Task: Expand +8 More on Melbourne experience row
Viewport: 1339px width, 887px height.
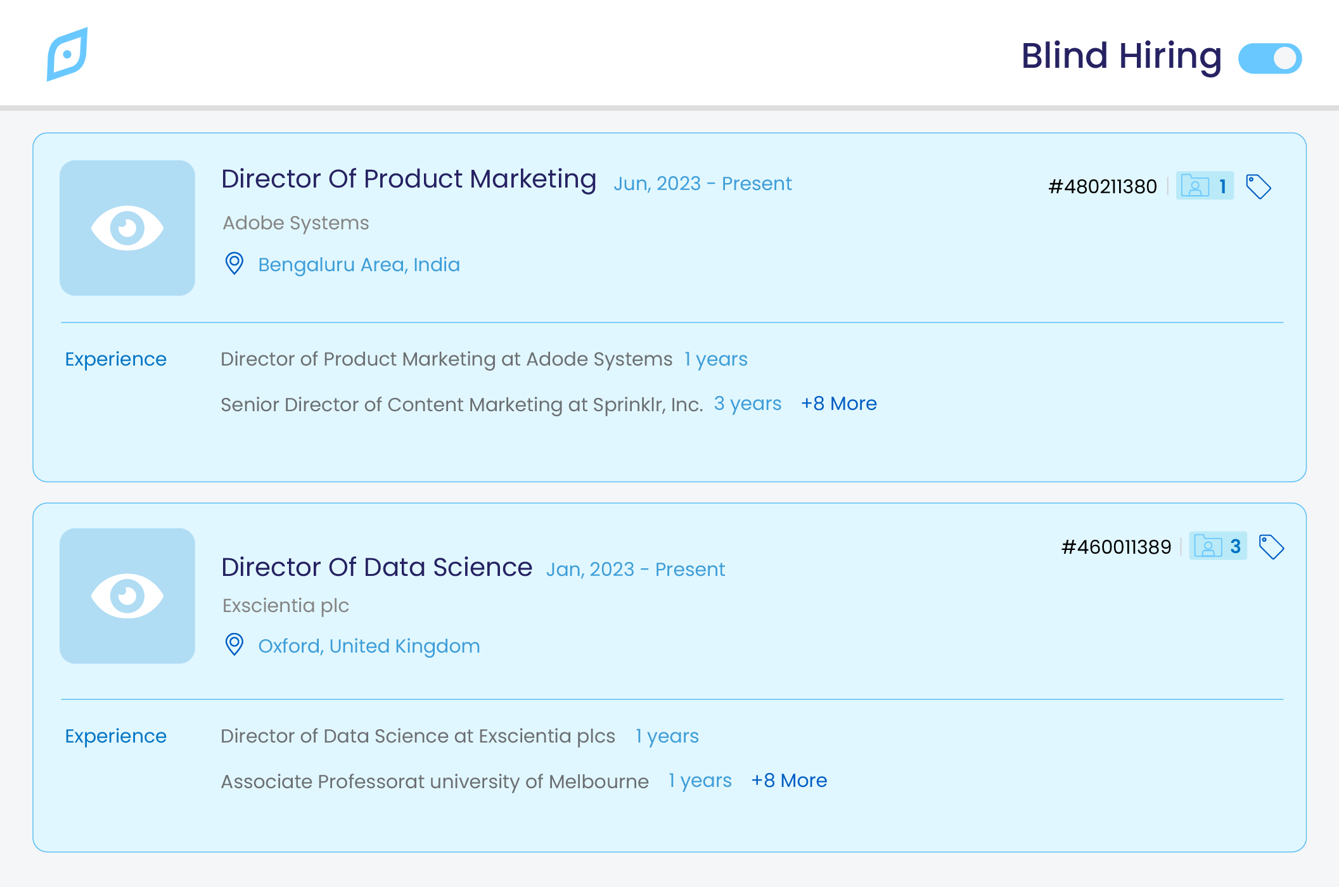Action: tap(789, 781)
